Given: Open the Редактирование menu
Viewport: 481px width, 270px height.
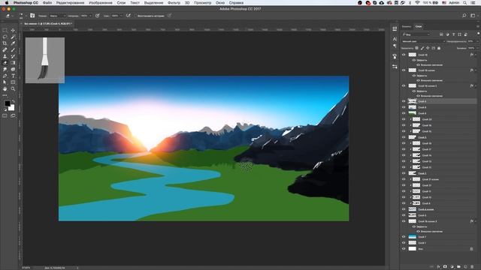Looking at the screenshot, I should (70, 3).
